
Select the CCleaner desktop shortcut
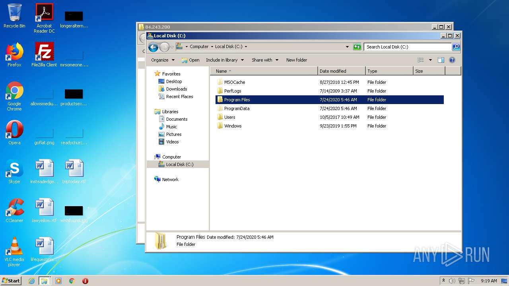point(14,211)
